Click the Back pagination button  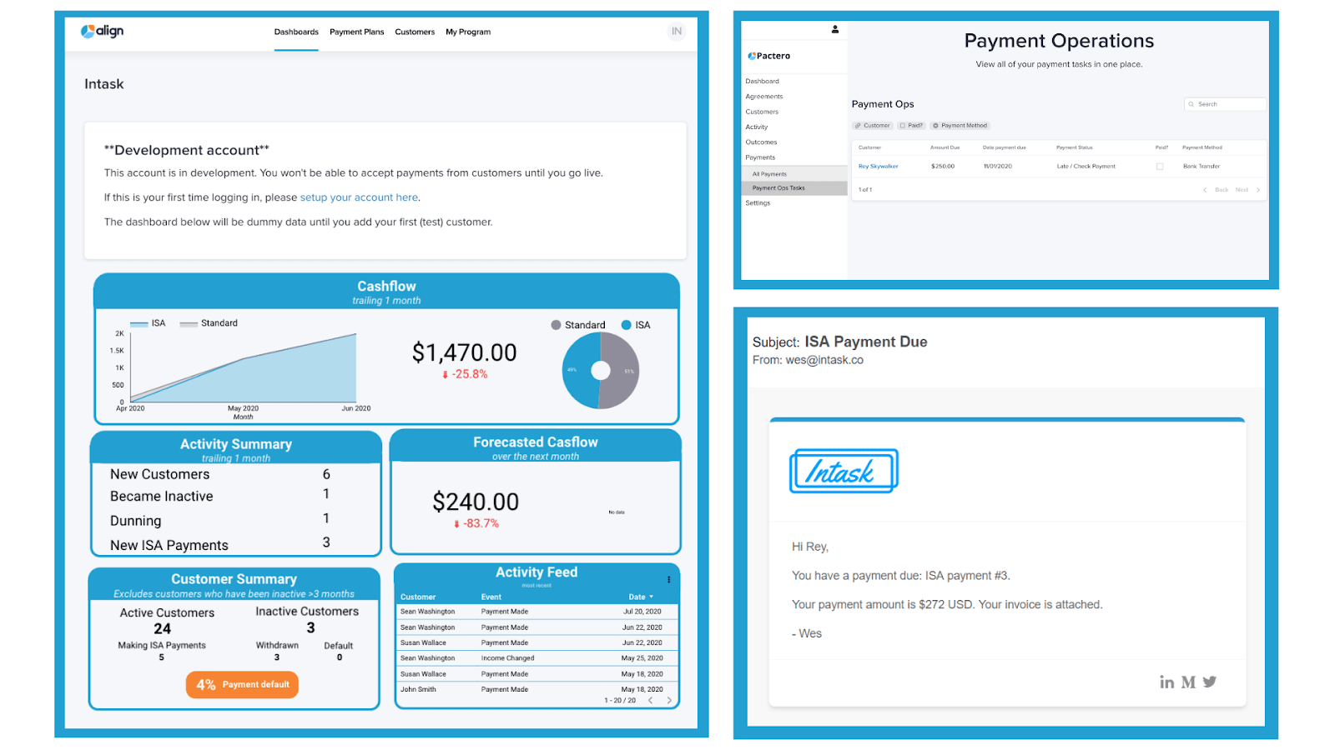pos(1222,190)
